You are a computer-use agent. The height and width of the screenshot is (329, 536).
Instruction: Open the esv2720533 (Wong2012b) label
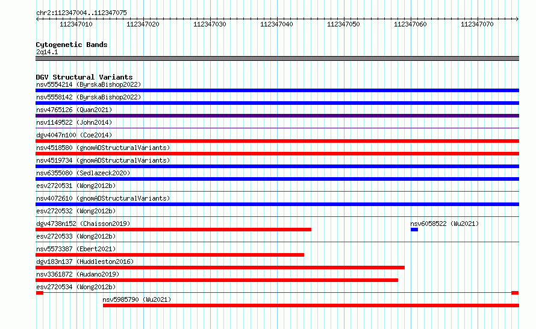tap(76, 236)
